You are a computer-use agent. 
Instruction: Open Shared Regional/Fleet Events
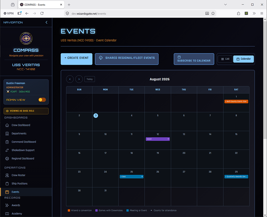[127, 59]
